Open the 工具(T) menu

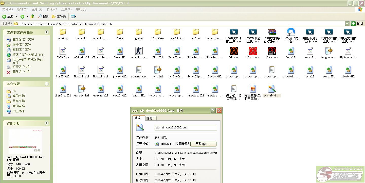point(66,9)
